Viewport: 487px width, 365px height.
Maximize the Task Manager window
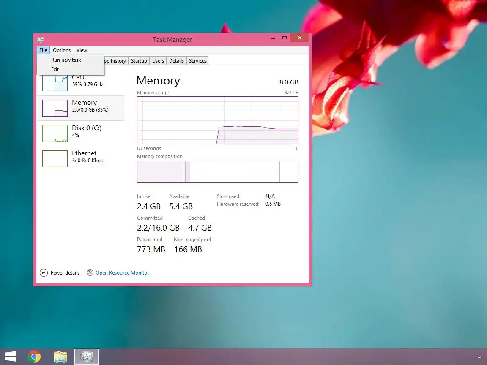[285, 38]
